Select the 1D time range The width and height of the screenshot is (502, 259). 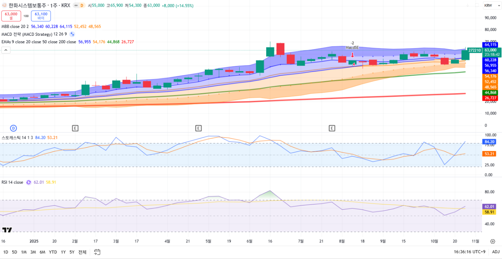pos(6,252)
